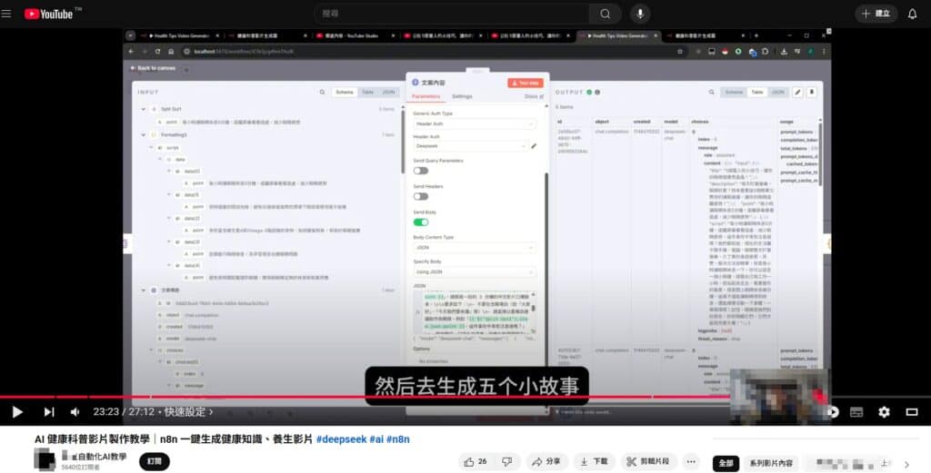Open notifications bell
Screen dimensions: 931x473
tap(912, 14)
